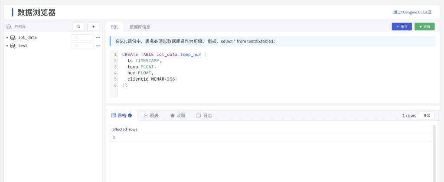The height and width of the screenshot is (182, 444).
Task: Expand the iot_data tree node
Action: click(x=7, y=38)
